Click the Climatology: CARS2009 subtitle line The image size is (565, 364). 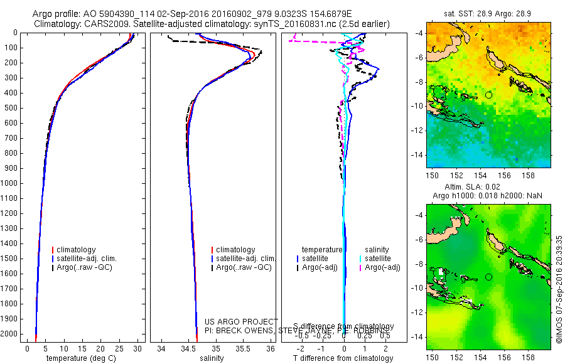tap(212, 24)
